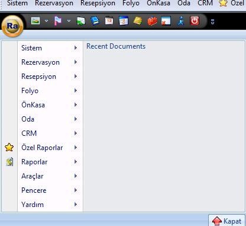This screenshot has height=226, width=246.
Task: Click the report document icon beside Raporlar
Action: click(x=9, y=162)
